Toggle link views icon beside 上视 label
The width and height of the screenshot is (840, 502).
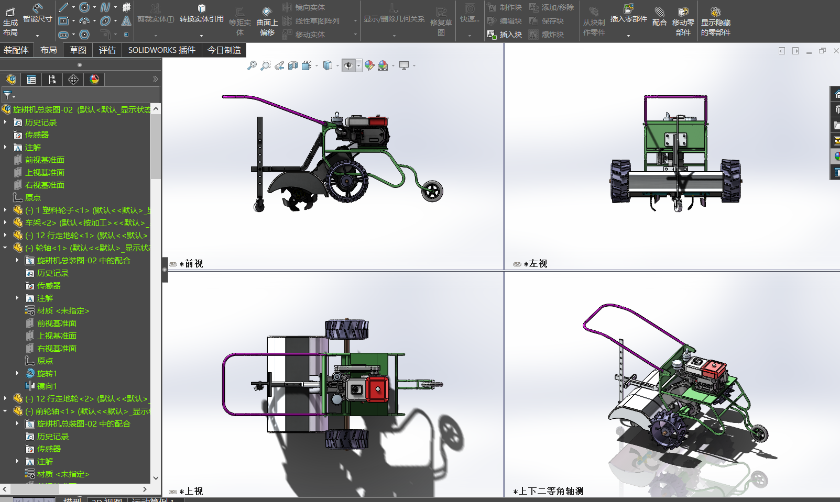(173, 492)
